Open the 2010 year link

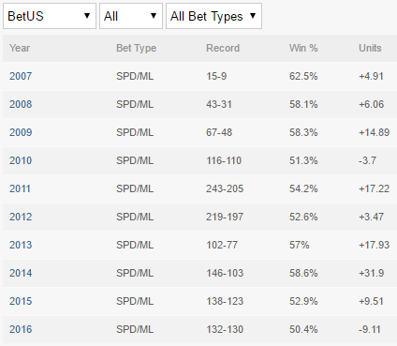pyautogui.click(x=21, y=160)
